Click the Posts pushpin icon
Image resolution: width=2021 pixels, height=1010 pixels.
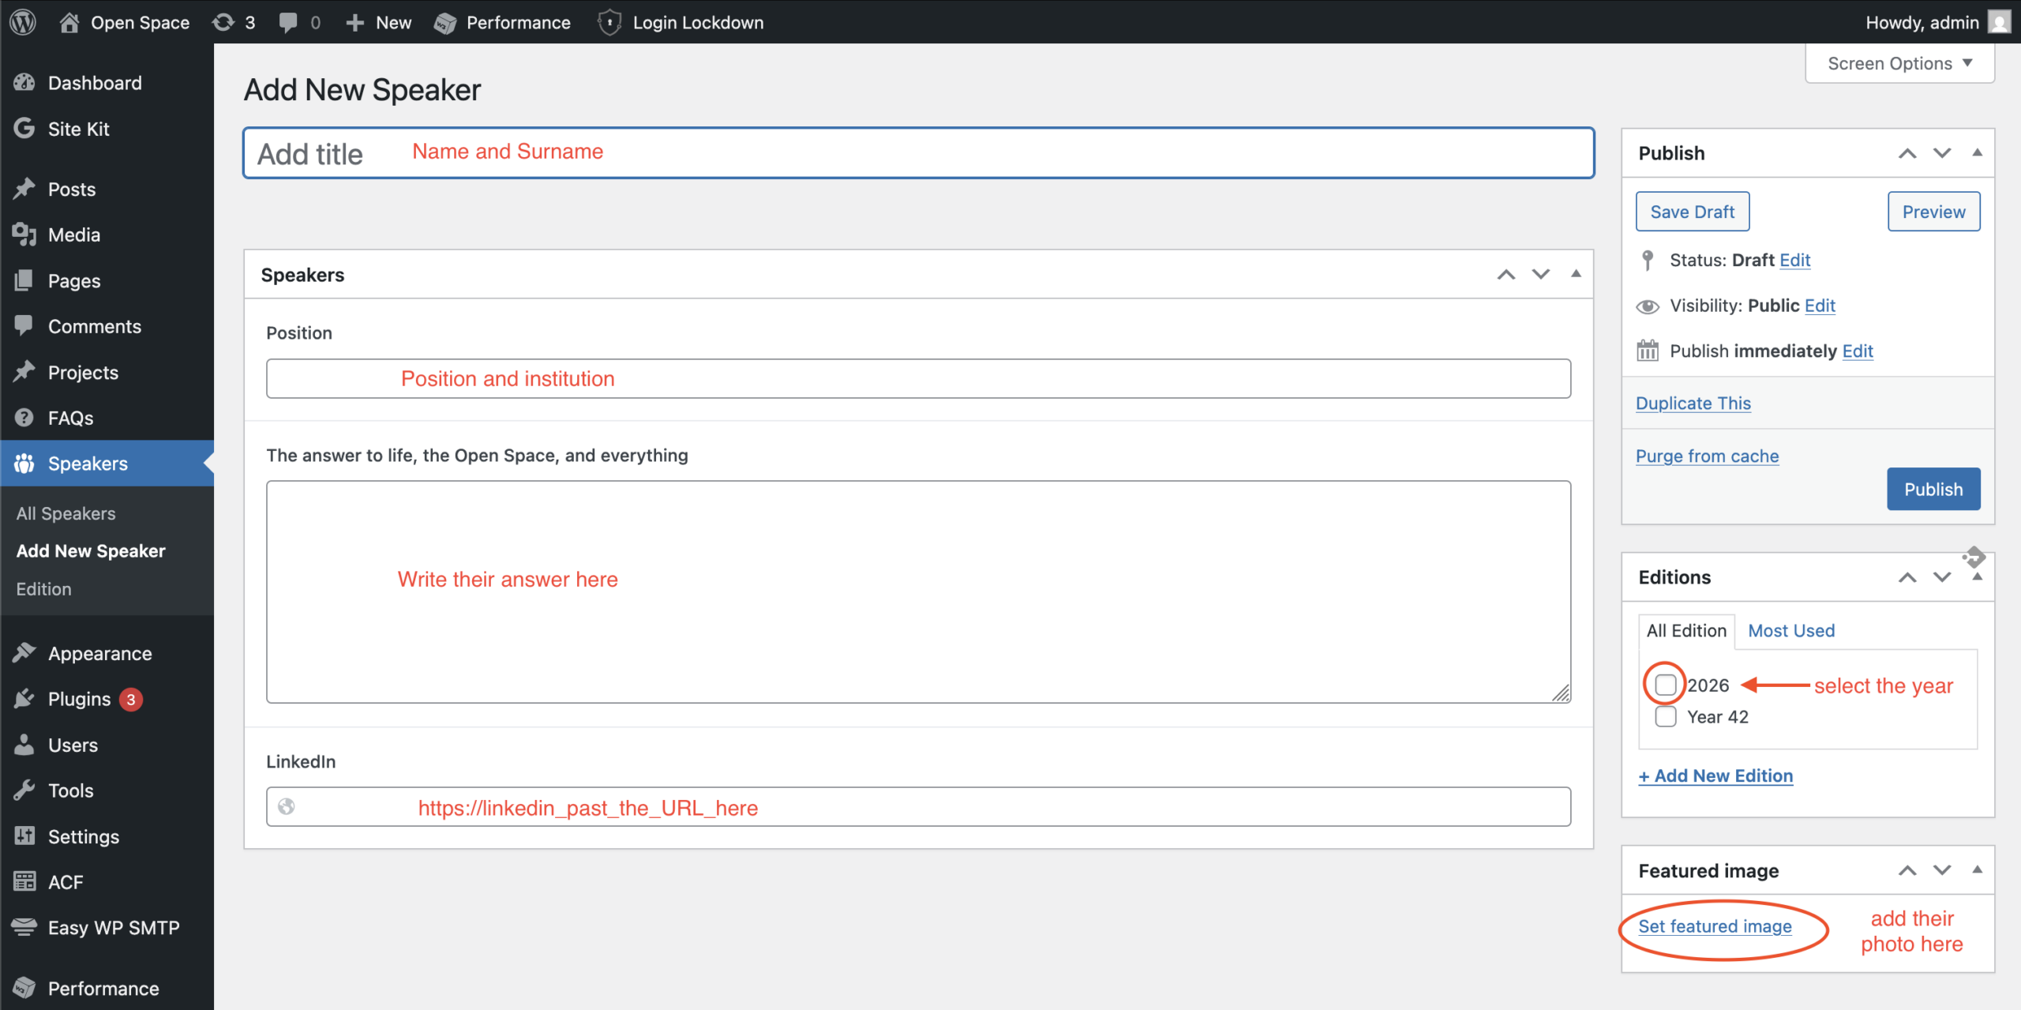(24, 190)
